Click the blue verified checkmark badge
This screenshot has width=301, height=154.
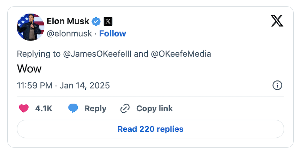point(96,22)
